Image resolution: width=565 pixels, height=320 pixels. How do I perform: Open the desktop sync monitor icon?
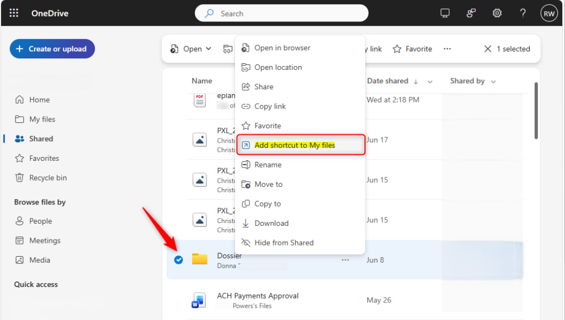(445, 13)
